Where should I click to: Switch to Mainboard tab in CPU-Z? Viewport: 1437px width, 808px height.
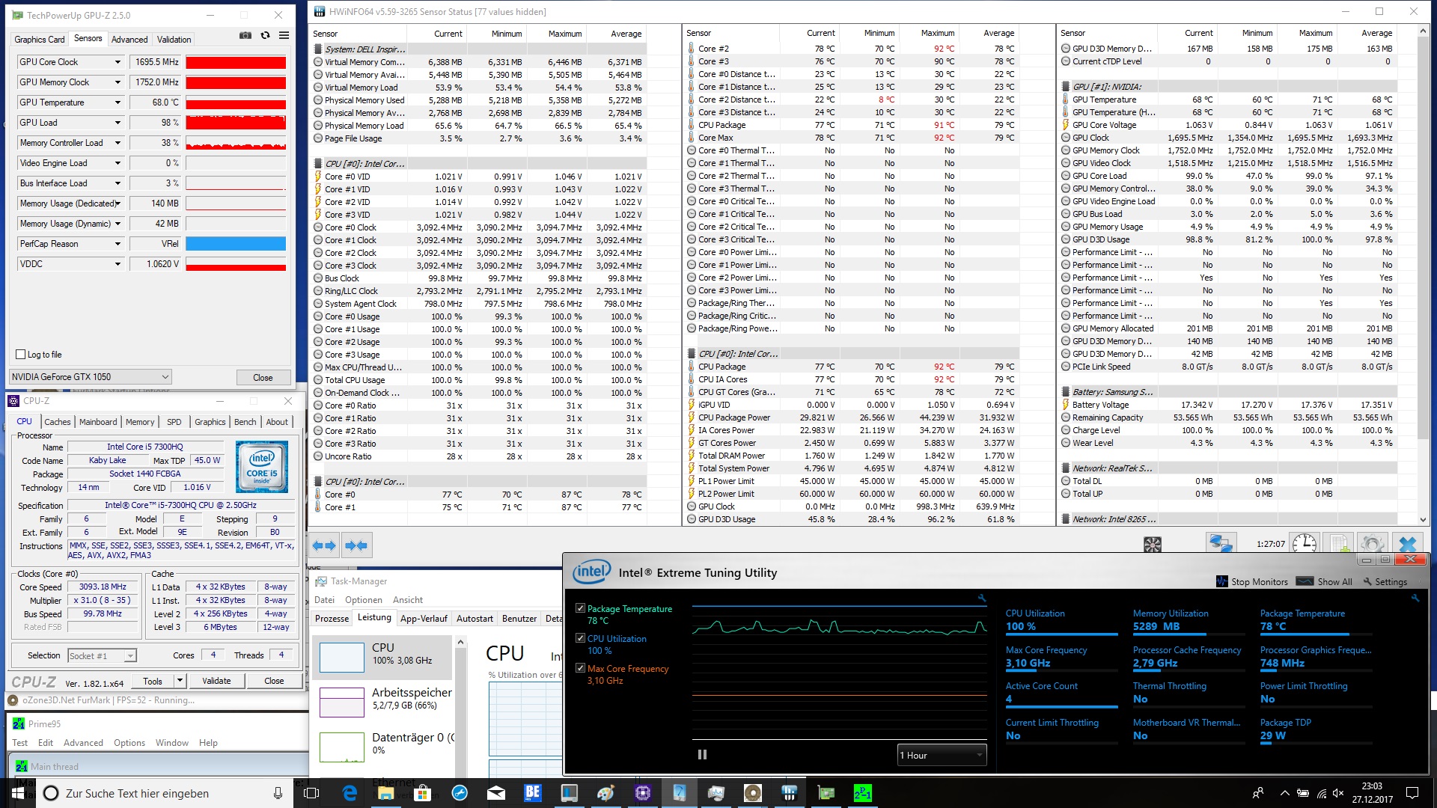click(98, 422)
